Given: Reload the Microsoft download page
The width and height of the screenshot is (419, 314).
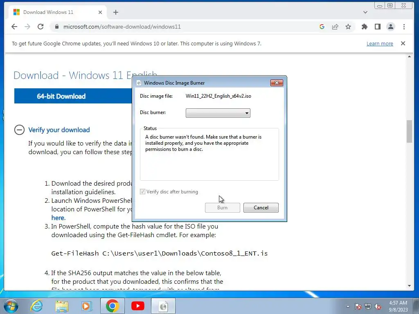Looking at the screenshot, I should click(x=41, y=27).
